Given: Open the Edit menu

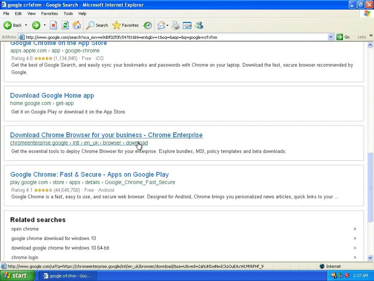Looking at the screenshot, I should [x=18, y=14].
